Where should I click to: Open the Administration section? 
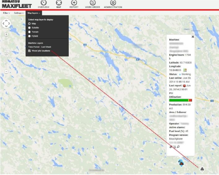(x=113, y=4)
